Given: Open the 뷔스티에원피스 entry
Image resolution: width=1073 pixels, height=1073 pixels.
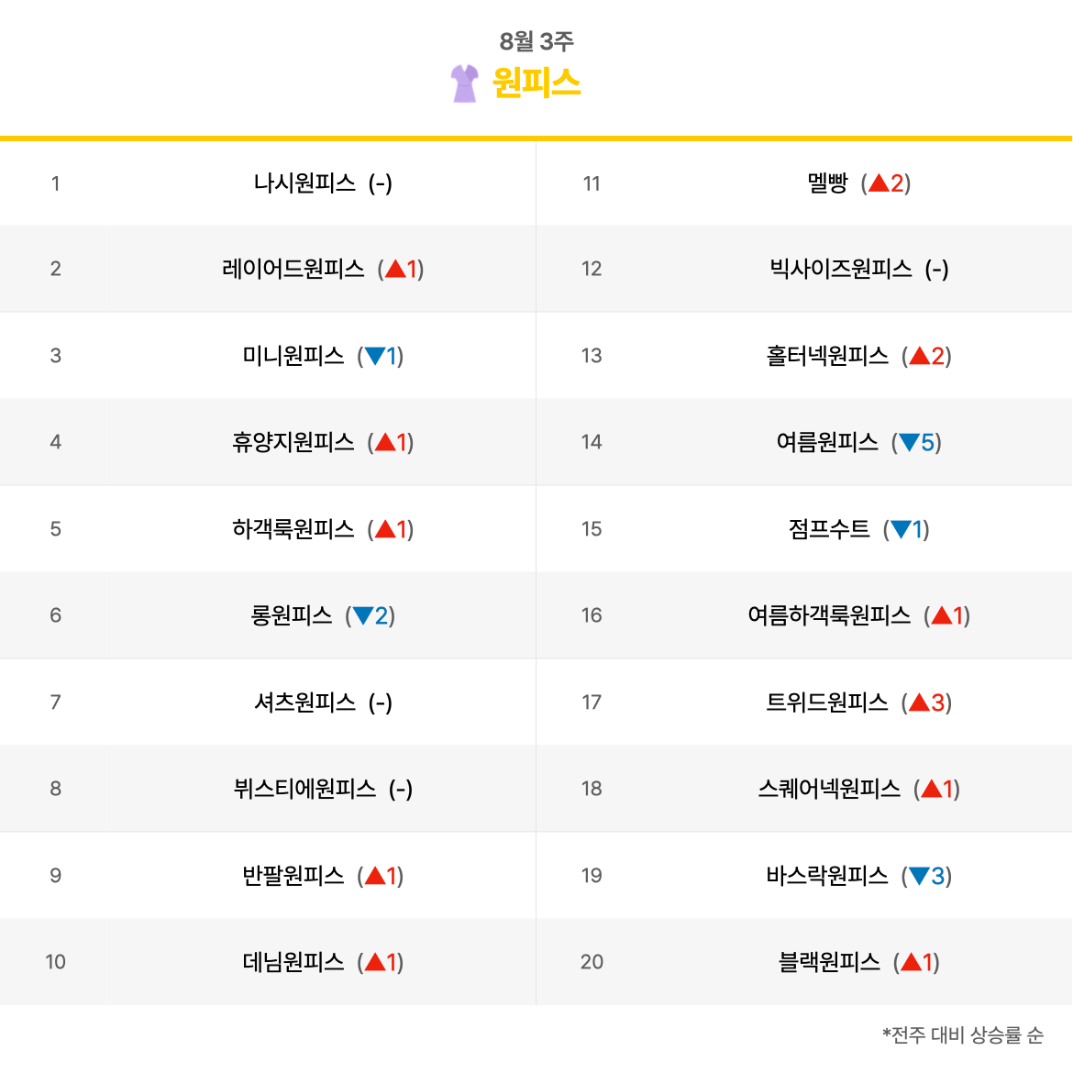Looking at the screenshot, I should (x=304, y=789).
